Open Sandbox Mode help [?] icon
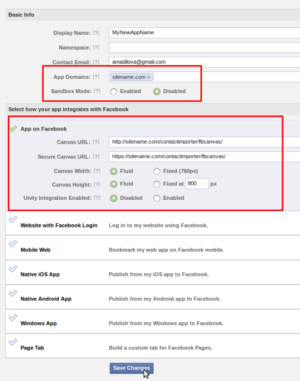300x381 pixels. pyautogui.click(x=97, y=91)
